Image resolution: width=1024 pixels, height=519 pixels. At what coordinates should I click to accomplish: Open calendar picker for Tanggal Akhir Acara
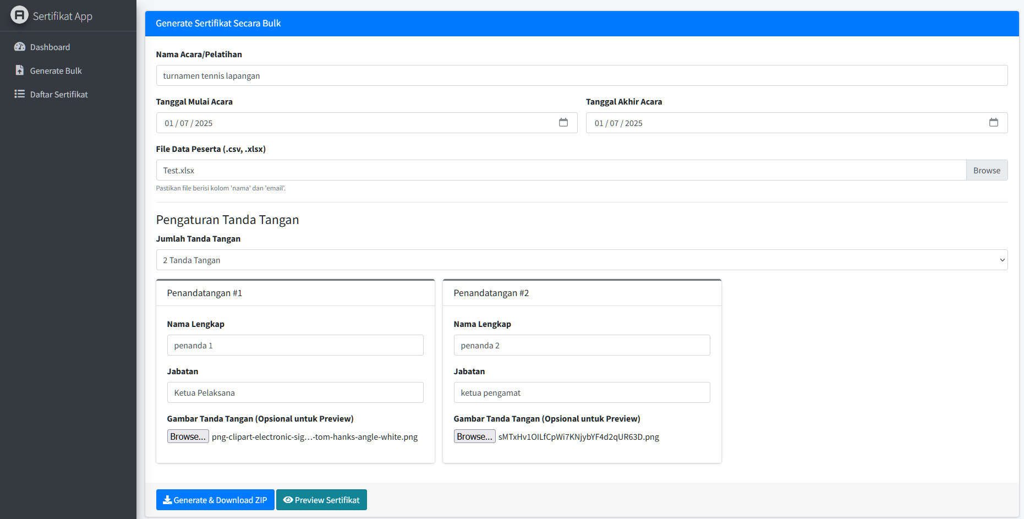(x=994, y=122)
